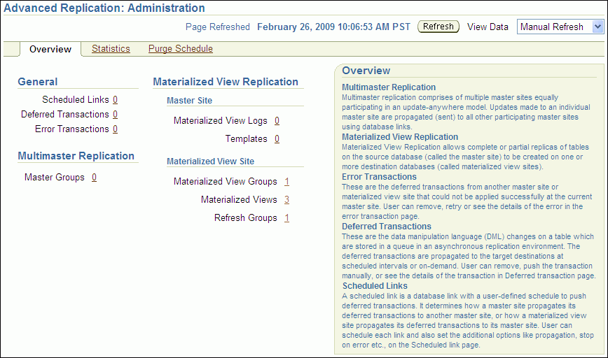Open the Materialized View Groups count link

(287, 182)
